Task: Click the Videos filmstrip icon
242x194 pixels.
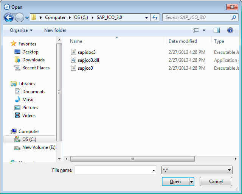Action: point(17,116)
